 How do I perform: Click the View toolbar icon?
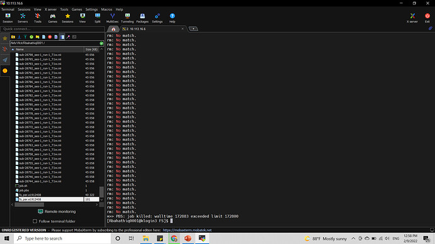pos(83,18)
